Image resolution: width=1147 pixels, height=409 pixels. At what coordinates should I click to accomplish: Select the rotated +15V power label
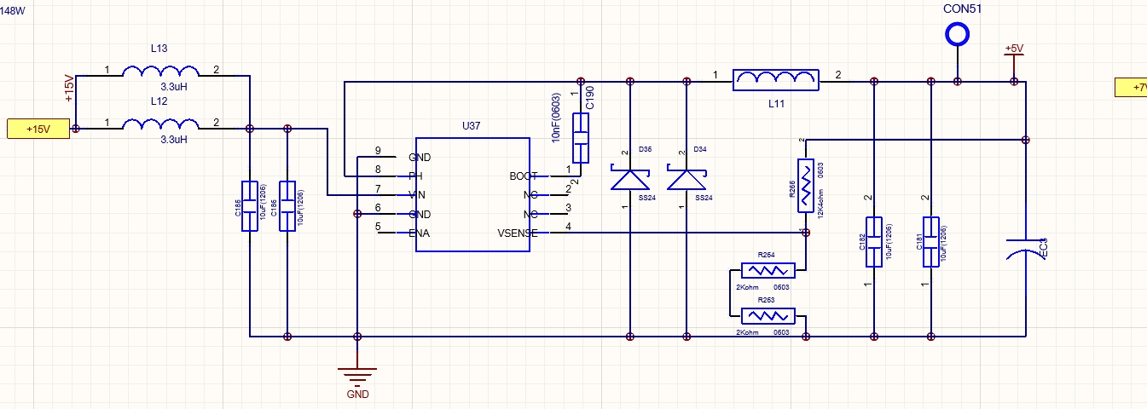point(69,88)
